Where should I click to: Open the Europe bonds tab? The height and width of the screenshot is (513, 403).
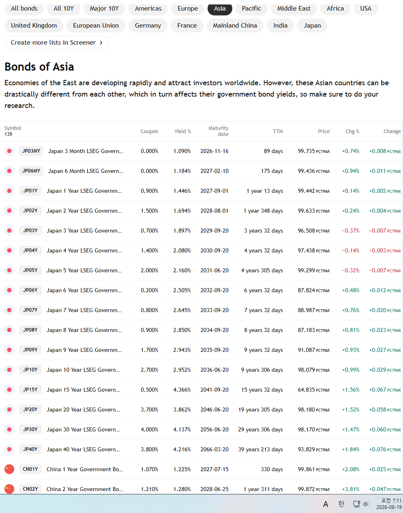[x=188, y=9]
